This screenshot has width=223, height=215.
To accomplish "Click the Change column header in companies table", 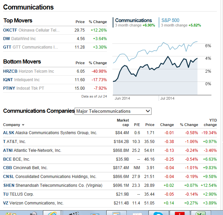I will [167, 125].
